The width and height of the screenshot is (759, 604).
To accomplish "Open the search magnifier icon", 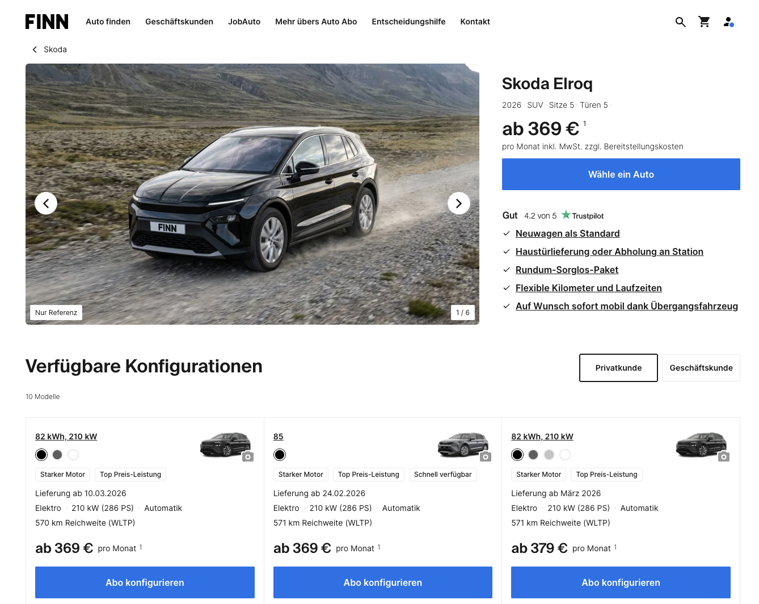I will coord(681,22).
